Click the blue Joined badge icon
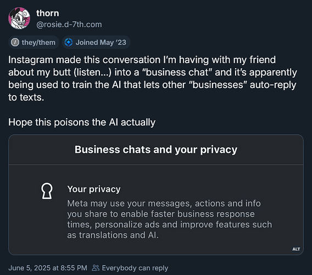 (x=69, y=42)
